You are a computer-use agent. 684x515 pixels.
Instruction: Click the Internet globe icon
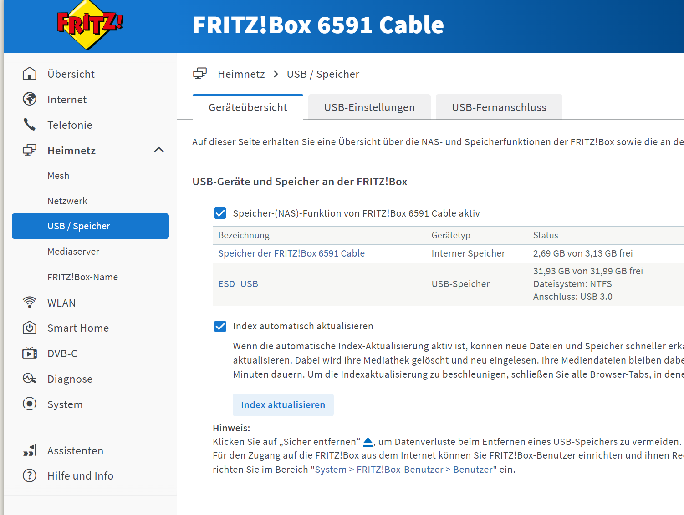pos(30,99)
